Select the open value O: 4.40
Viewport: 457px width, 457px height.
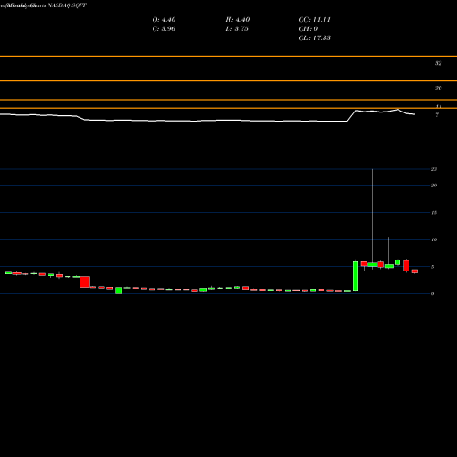click(x=164, y=20)
